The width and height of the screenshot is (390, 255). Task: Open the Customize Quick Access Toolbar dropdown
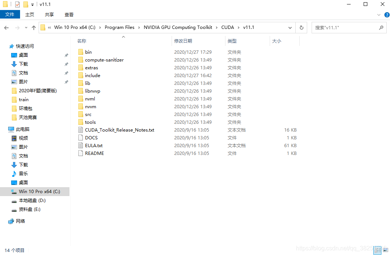click(32, 5)
